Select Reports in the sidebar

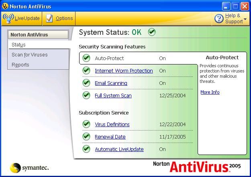pyautogui.click(x=20, y=65)
